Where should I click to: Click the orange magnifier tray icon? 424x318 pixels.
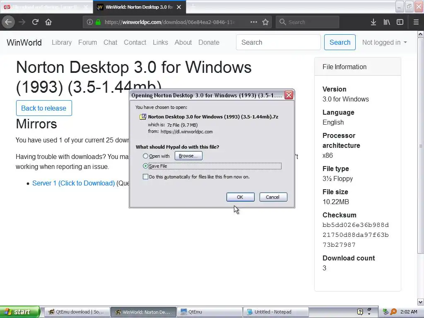(x=393, y=312)
